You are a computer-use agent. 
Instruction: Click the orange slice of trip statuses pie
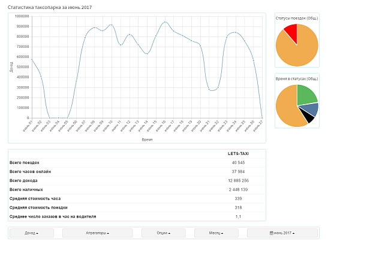click(299, 51)
